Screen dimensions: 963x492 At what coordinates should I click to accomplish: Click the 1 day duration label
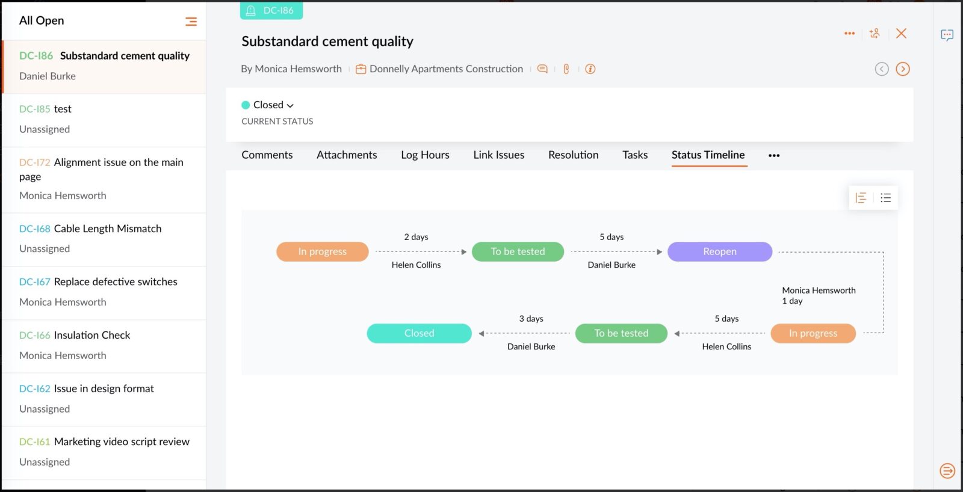coord(792,301)
